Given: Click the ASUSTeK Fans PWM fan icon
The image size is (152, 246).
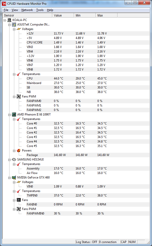Looking at the screenshot, I should 19,96.
